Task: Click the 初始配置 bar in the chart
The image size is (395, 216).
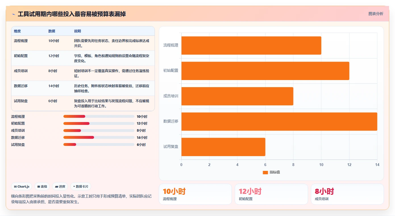Action: pos(265,71)
